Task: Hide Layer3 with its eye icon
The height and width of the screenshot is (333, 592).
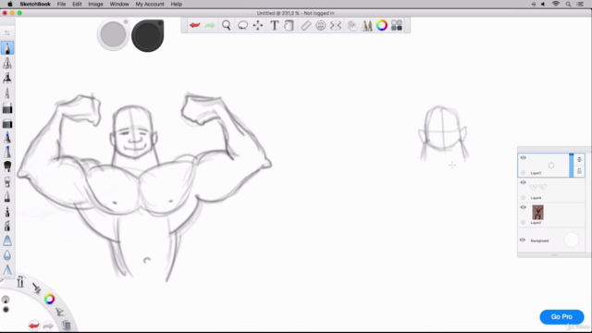Action: pos(523,158)
